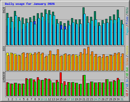
Task: Select day label 13 on the x-axis
Action: click(53, 99)
